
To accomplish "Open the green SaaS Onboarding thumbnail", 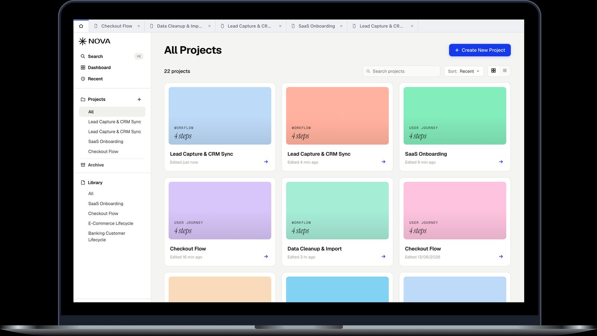I will tap(455, 116).
